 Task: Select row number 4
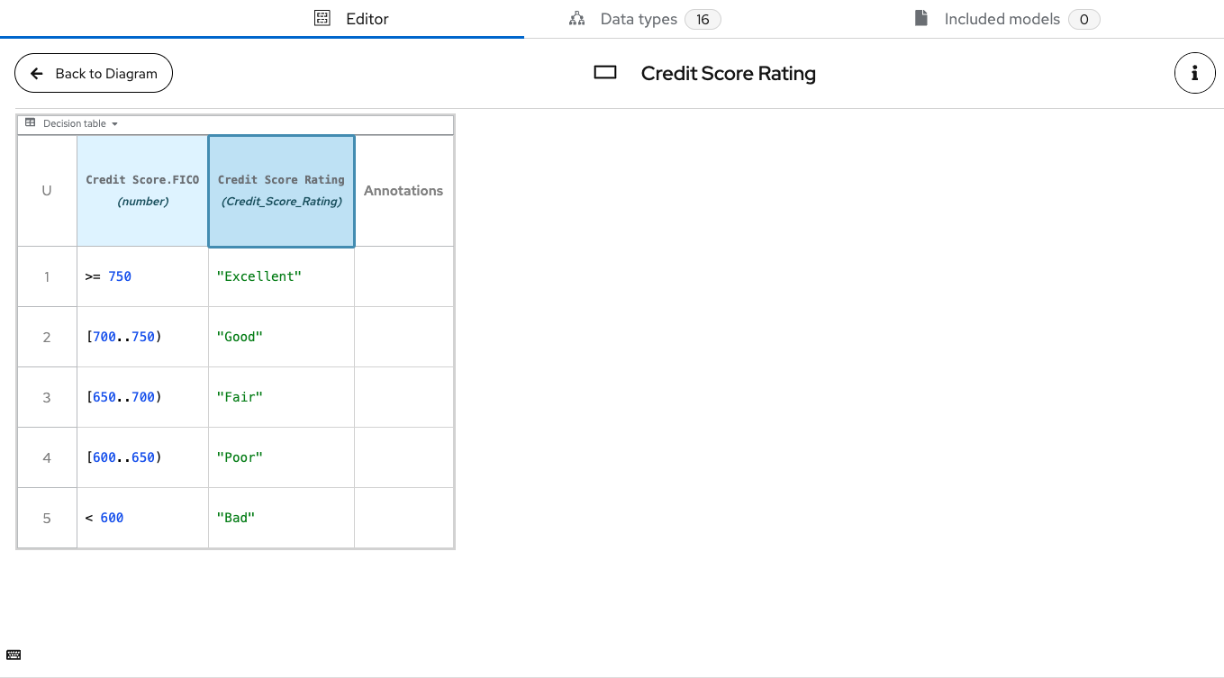pyautogui.click(x=47, y=457)
